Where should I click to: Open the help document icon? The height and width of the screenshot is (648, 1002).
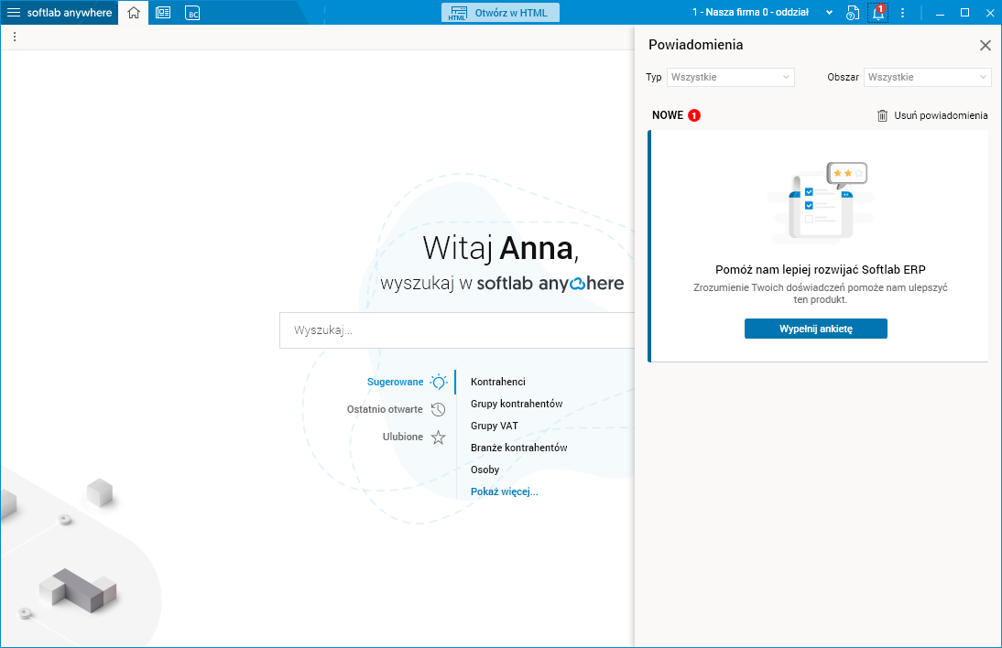click(x=853, y=13)
